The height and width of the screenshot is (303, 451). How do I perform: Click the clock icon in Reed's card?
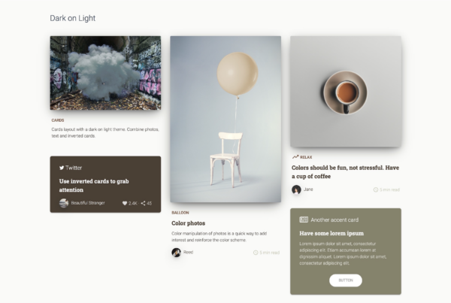[x=256, y=253]
